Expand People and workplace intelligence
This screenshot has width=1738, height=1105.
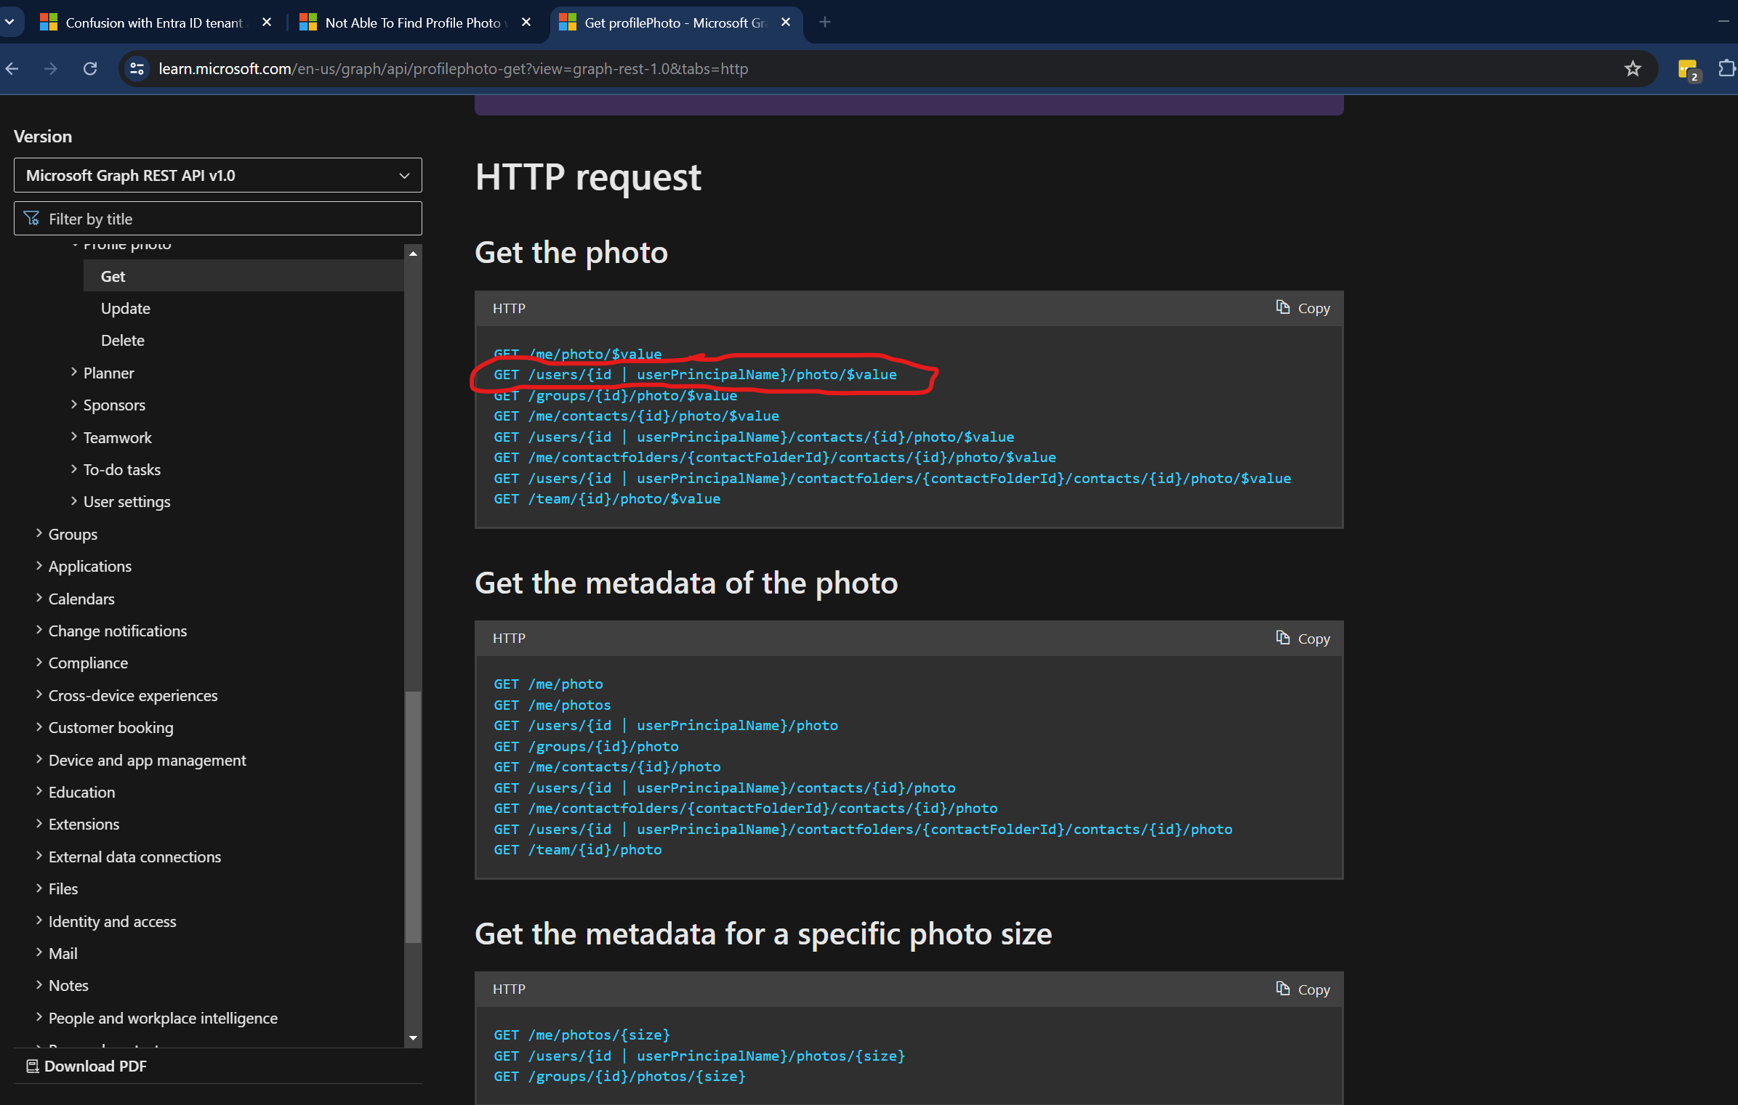click(x=163, y=1019)
